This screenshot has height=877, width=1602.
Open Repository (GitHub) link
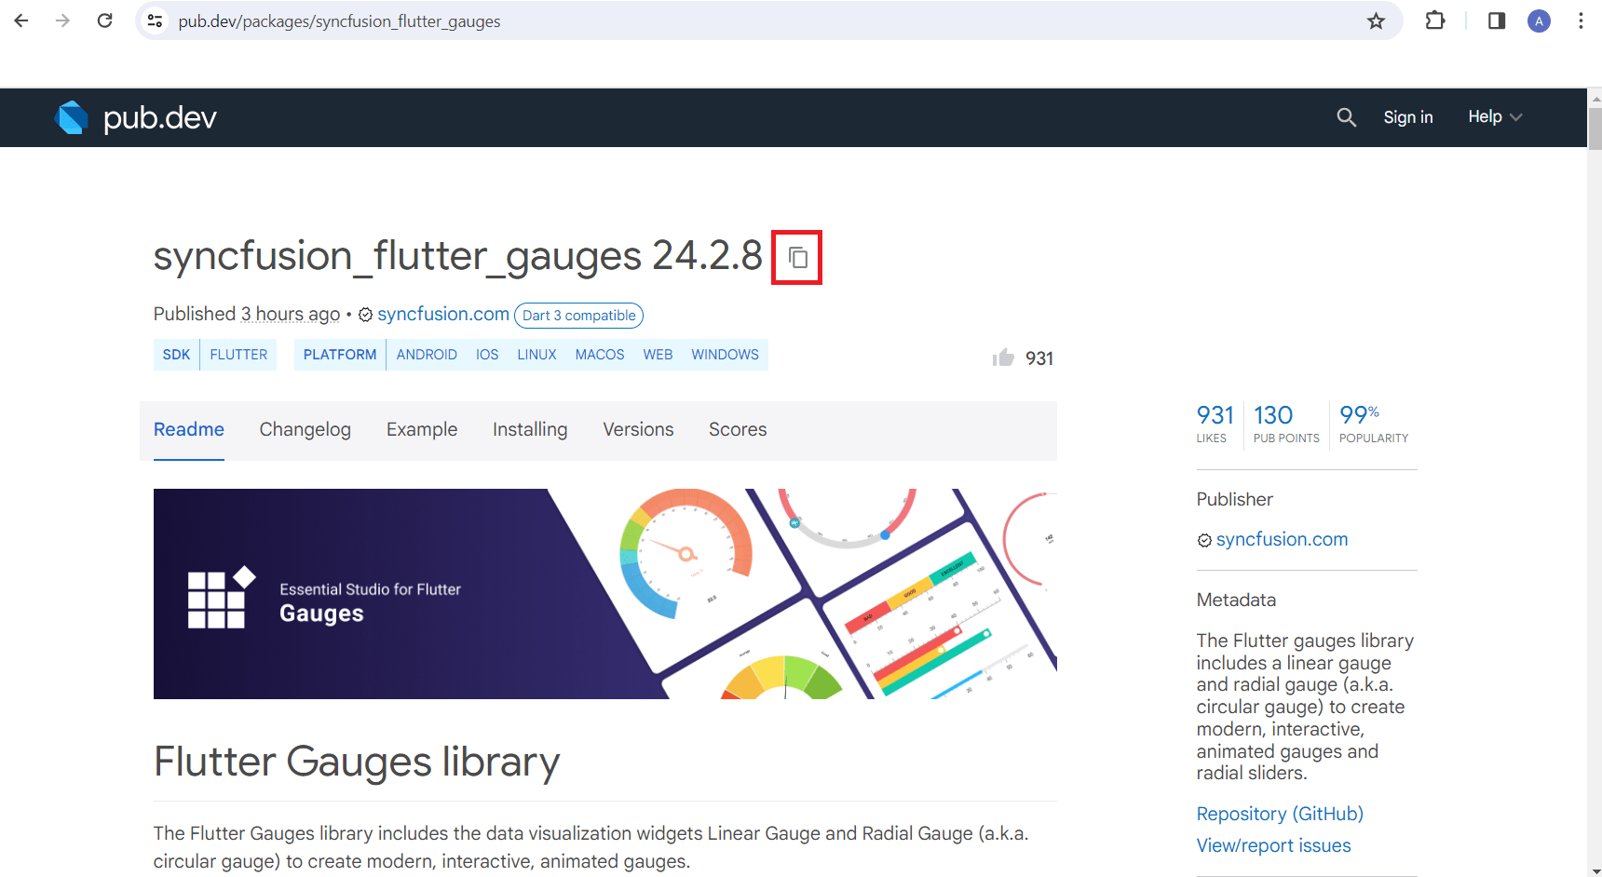pos(1280,814)
